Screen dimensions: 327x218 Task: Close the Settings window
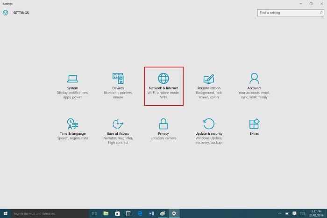pos(321,4)
